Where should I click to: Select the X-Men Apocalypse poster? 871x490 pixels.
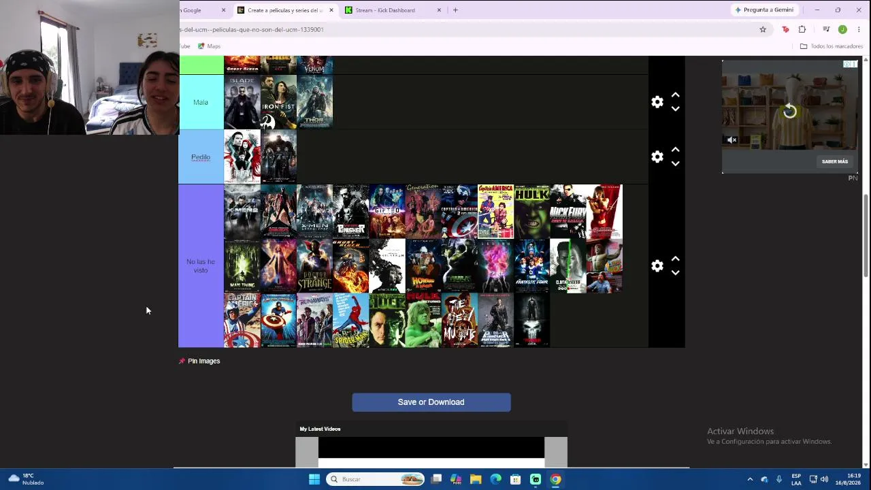tap(315, 212)
